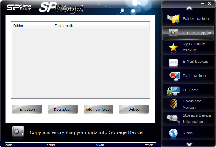Click the safe icon beside the description

18,132
